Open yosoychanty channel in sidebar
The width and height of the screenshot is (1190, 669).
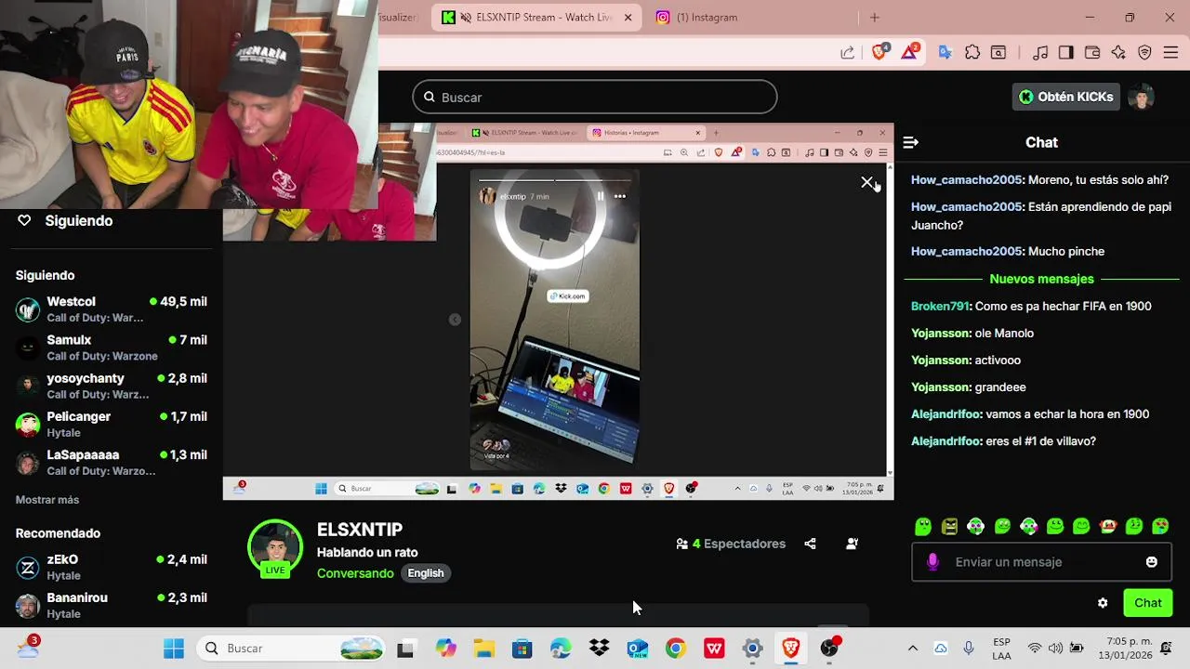(x=112, y=386)
